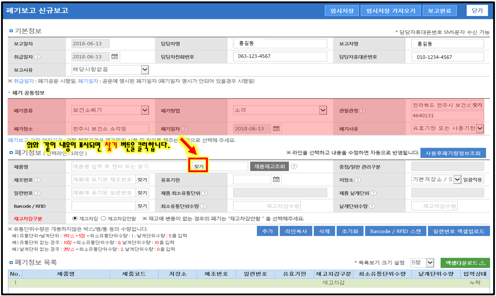This screenshot has width=496, height=296.
Task: Click question mark icon beside 관할관청
Action: pyautogui.click(x=362, y=110)
